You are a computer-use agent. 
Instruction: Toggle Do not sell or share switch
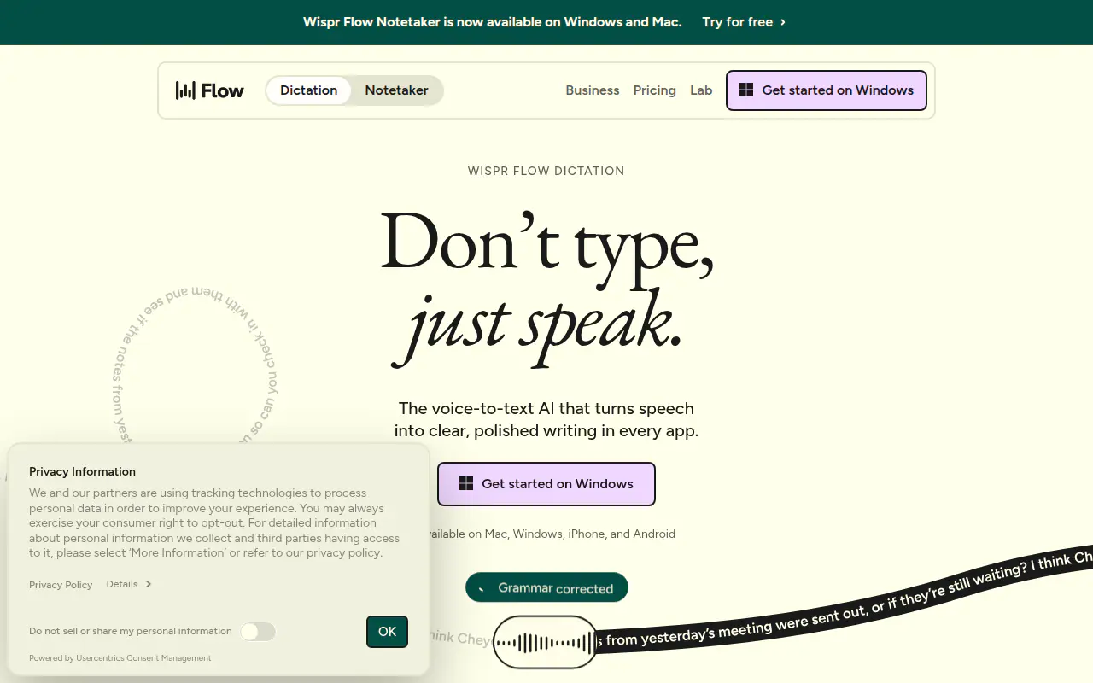258,632
